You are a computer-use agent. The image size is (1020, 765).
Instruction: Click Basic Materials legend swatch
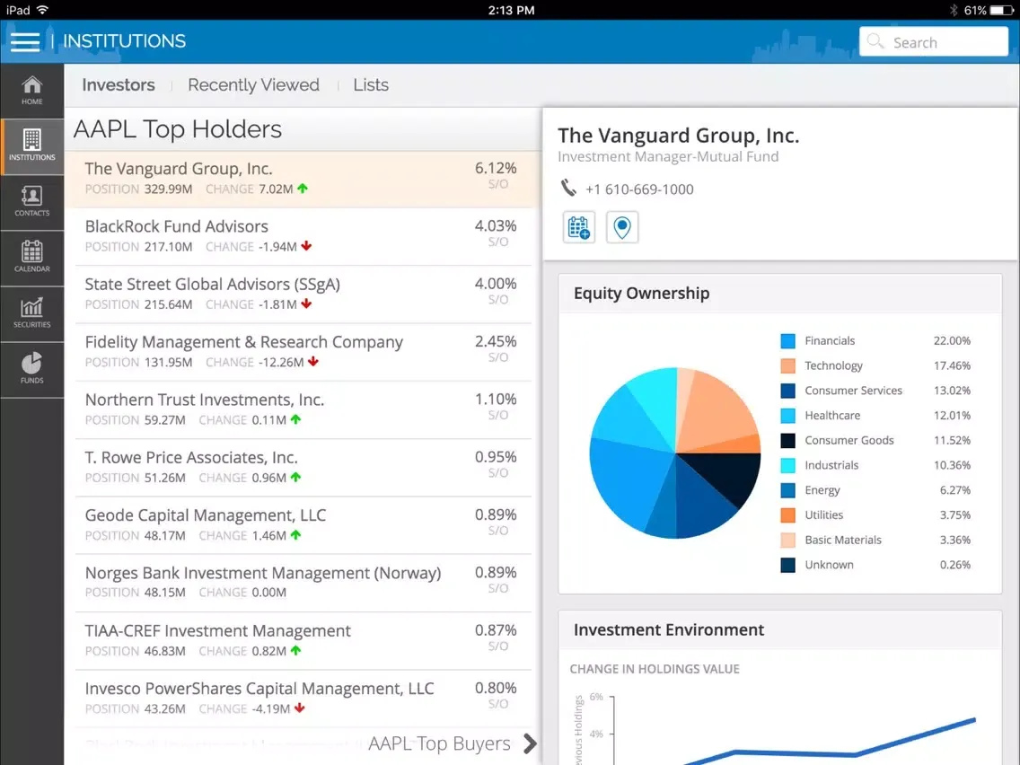click(787, 540)
